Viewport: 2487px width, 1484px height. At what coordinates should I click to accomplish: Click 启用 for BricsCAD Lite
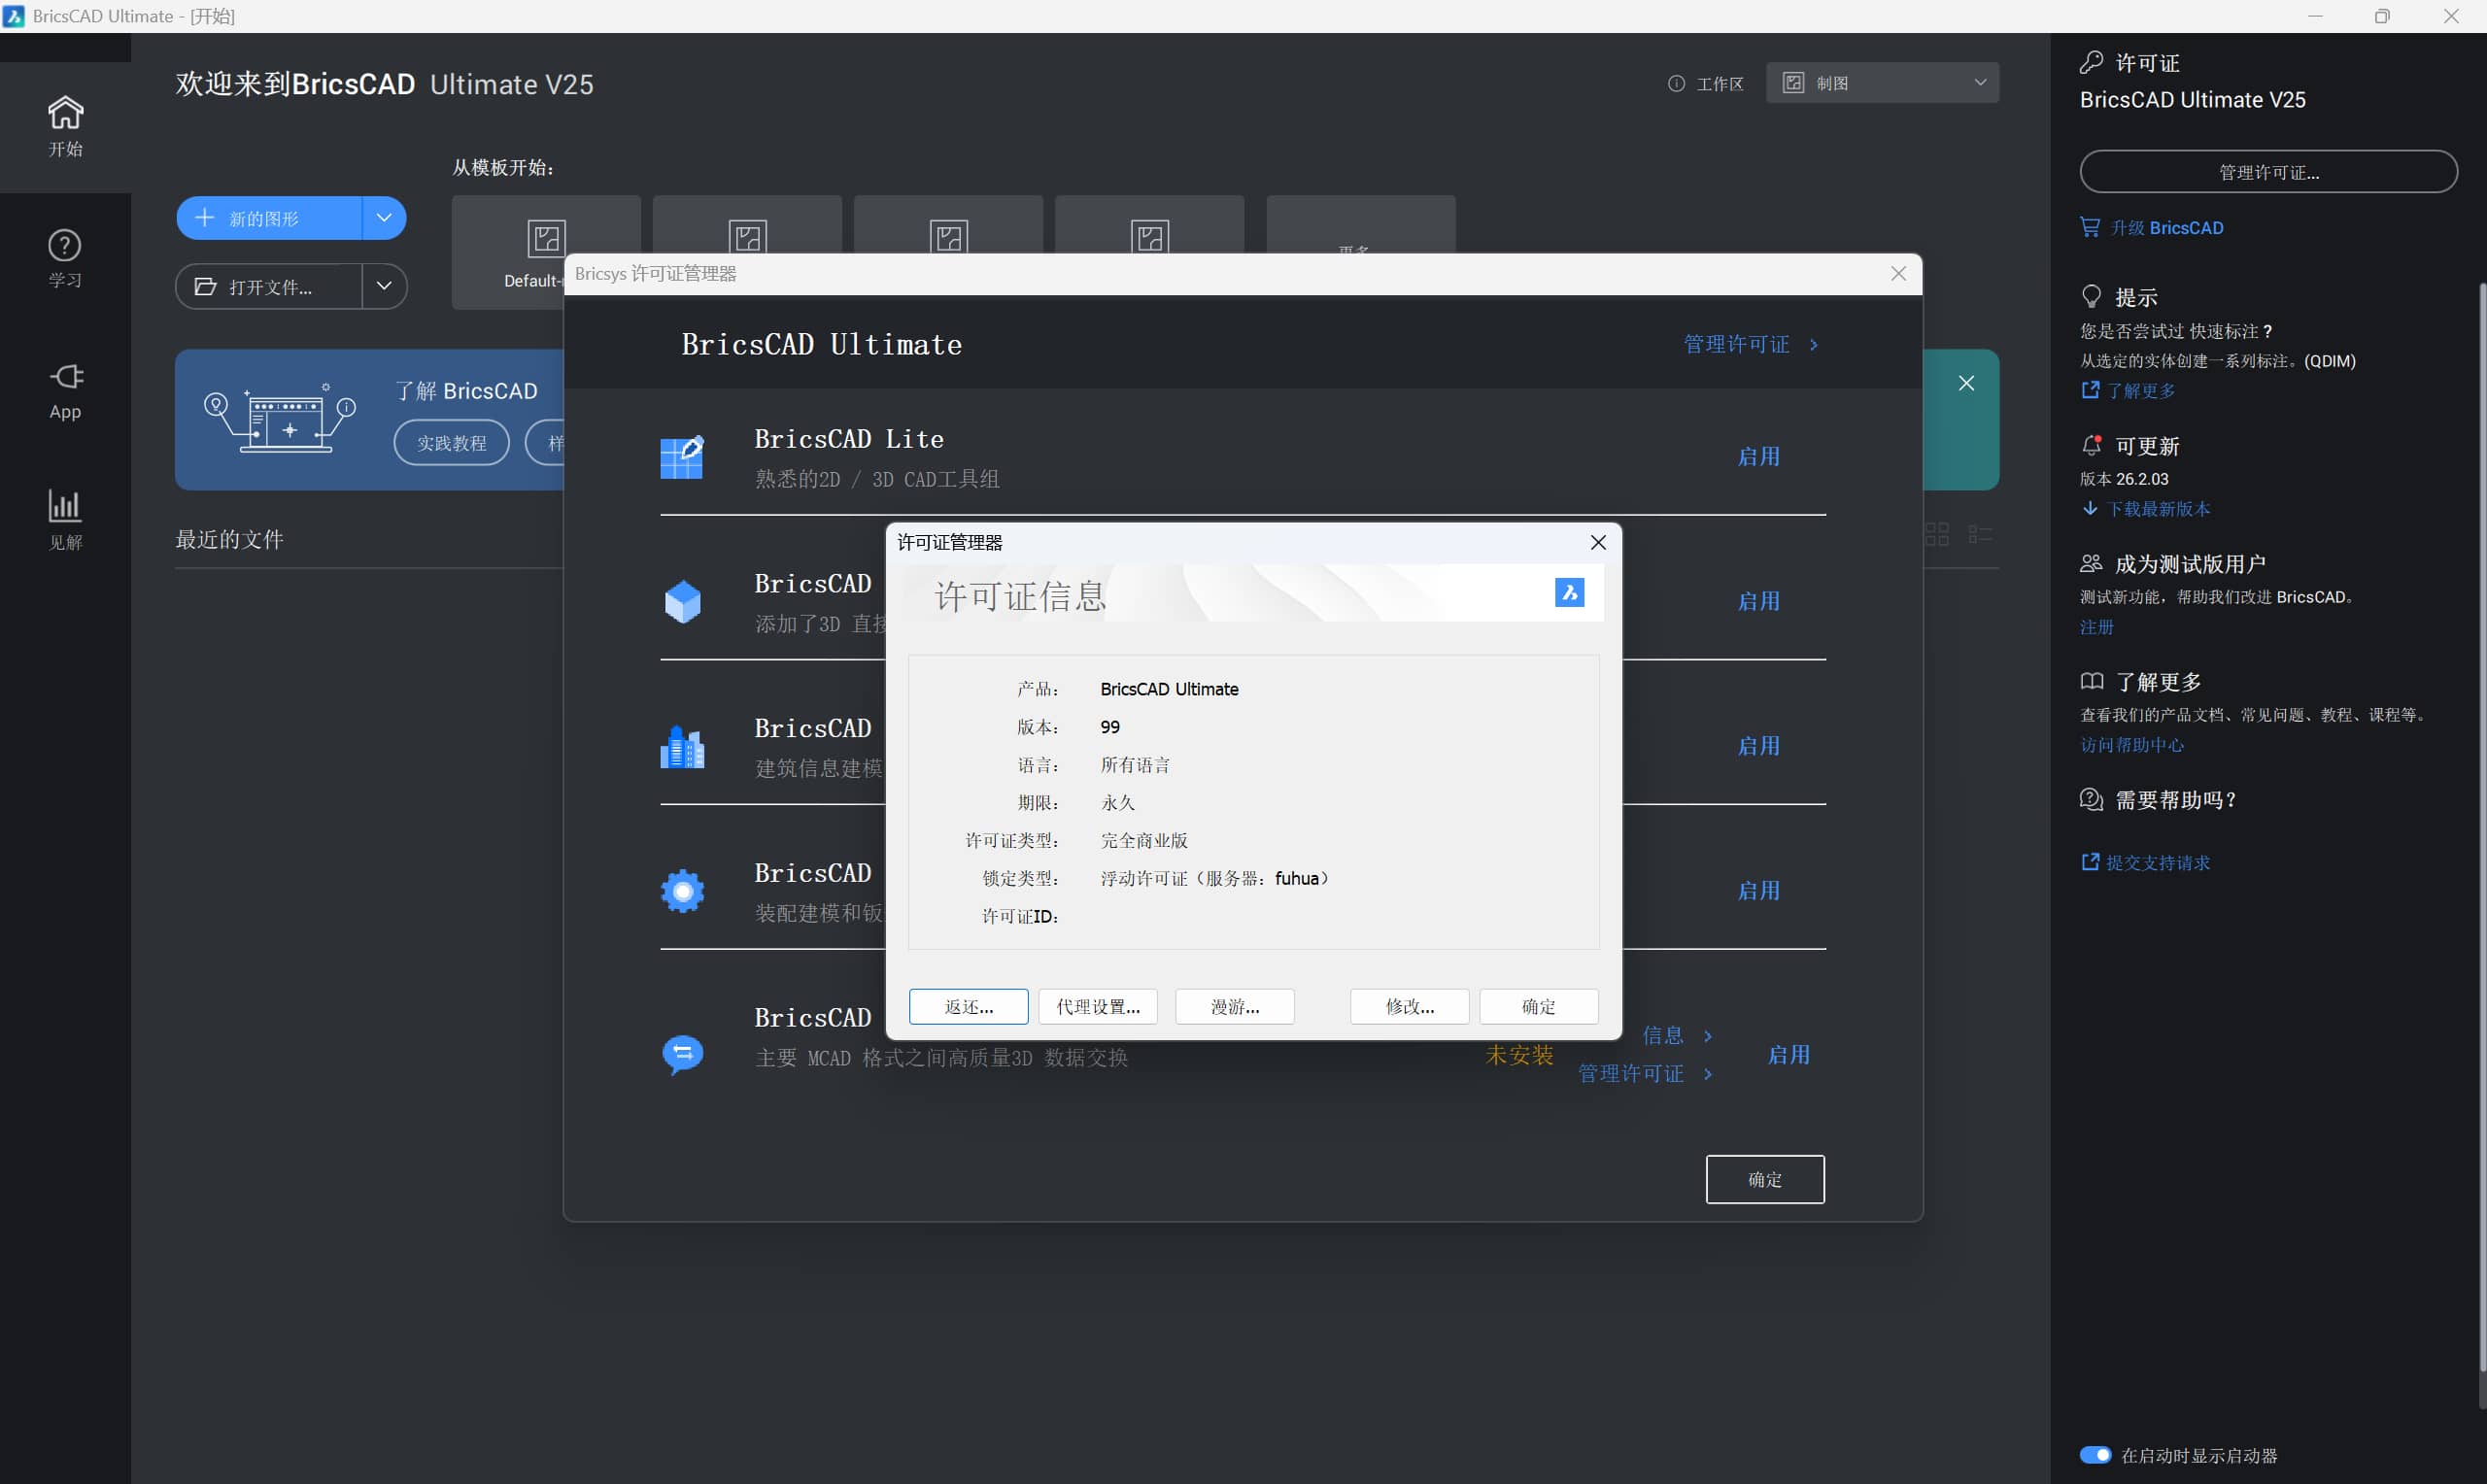point(1758,457)
